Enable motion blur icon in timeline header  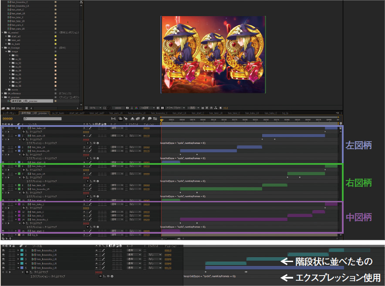[x=143, y=119]
